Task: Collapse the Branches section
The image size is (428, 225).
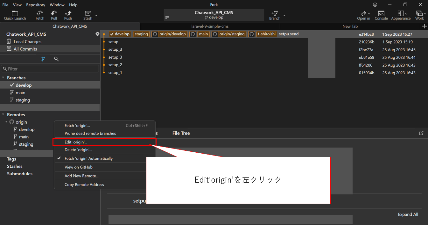Action: click(3, 78)
